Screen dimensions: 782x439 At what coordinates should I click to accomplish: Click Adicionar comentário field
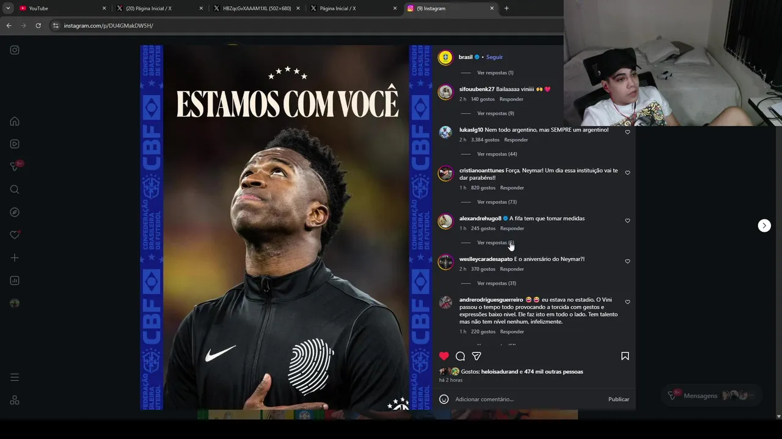528,399
